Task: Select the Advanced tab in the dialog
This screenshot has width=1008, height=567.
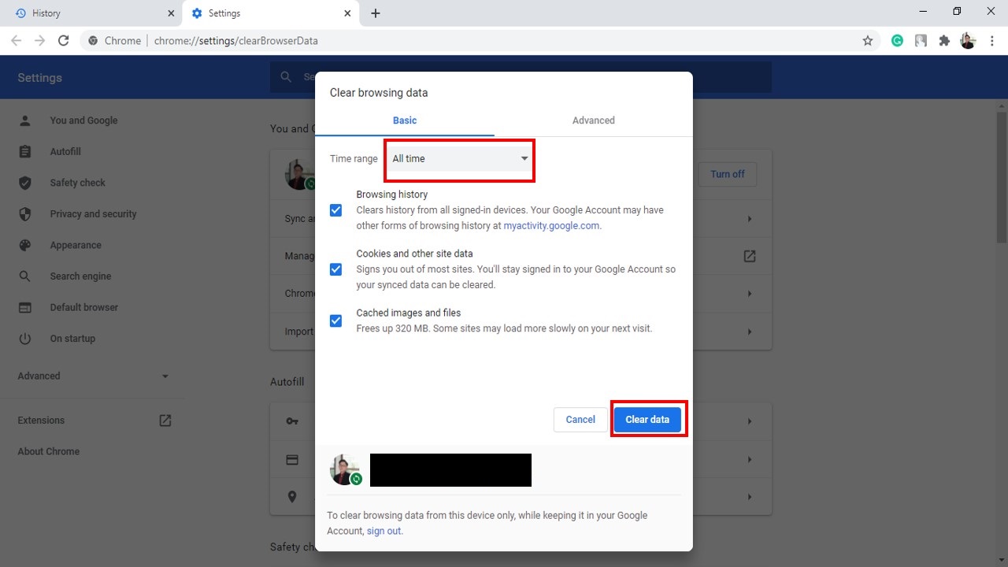Action: click(x=594, y=120)
